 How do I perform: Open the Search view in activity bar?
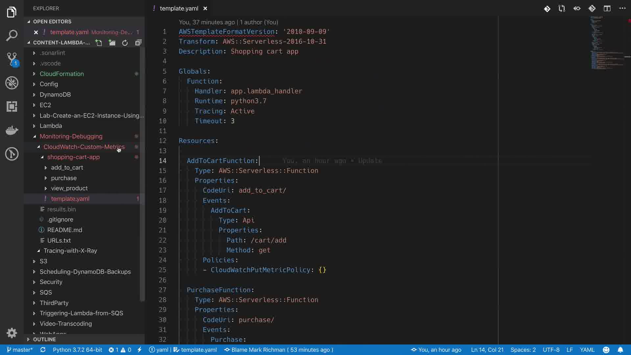coord(12,35)
